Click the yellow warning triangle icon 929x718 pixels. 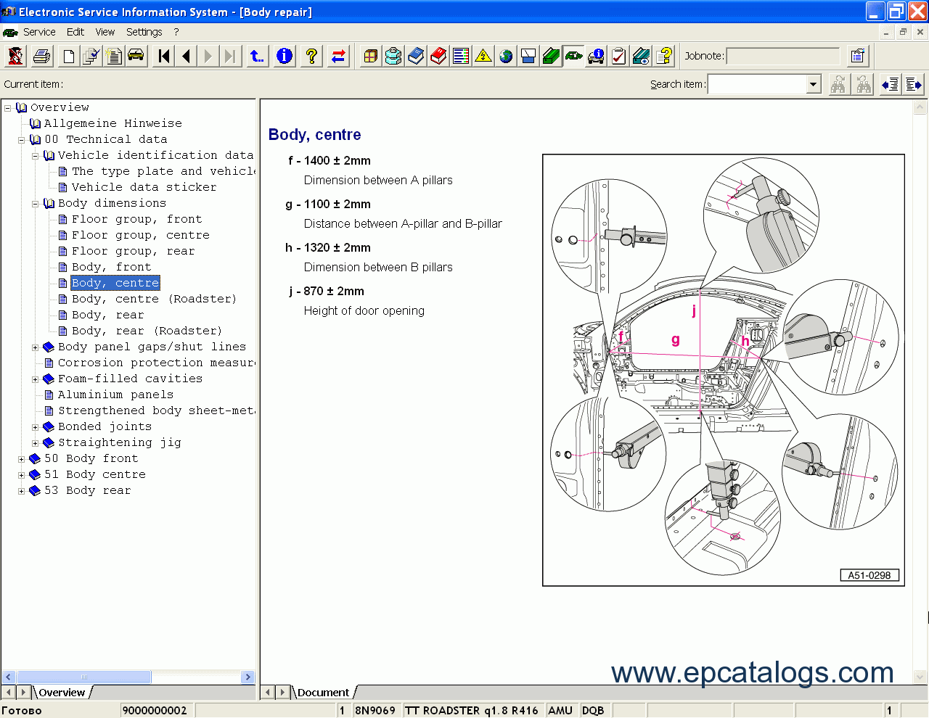point(483,56)
